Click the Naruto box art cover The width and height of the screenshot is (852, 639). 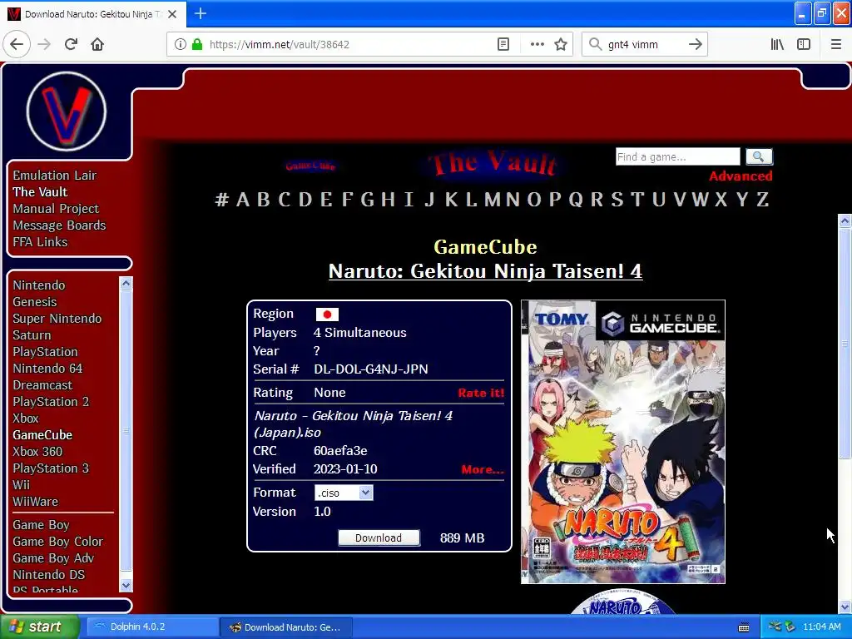[622, 442]
